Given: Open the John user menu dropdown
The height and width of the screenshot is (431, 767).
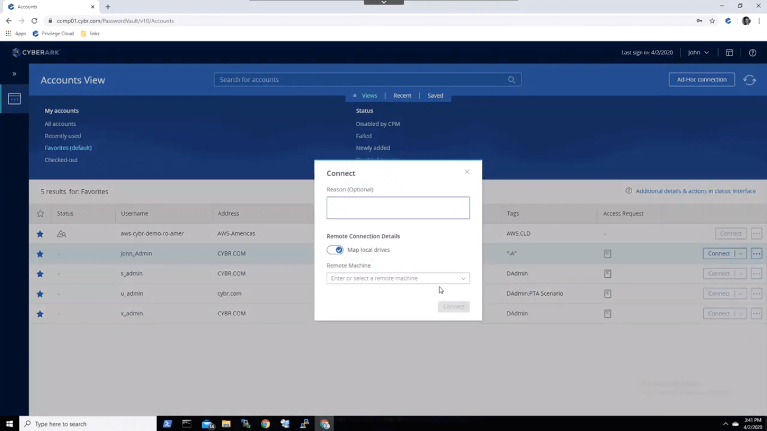Looking at the screenshot, I should coord(698,52).
